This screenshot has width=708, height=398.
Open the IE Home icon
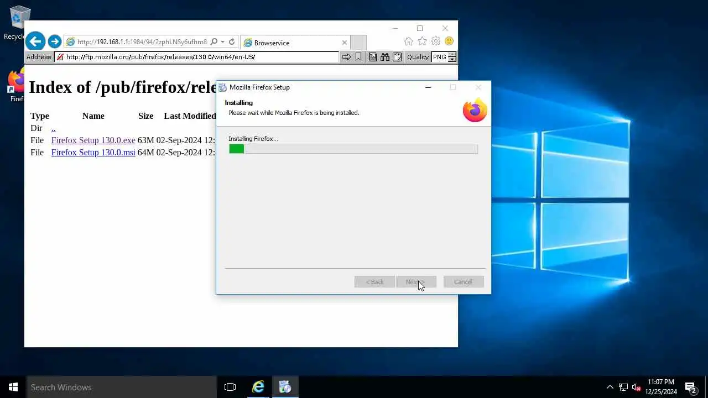[x=408, y=41]
